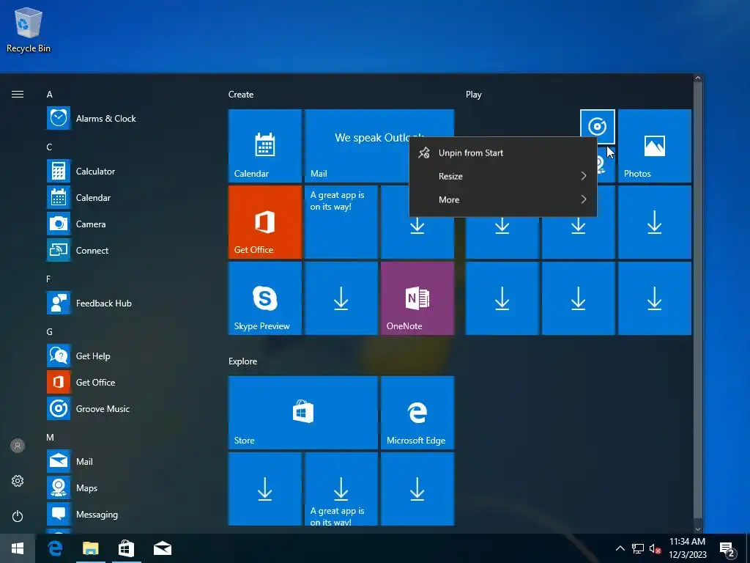Click the scroll up arrow in Start menu
The height and width of the screenshot is (563, 750).
[698, 78]
